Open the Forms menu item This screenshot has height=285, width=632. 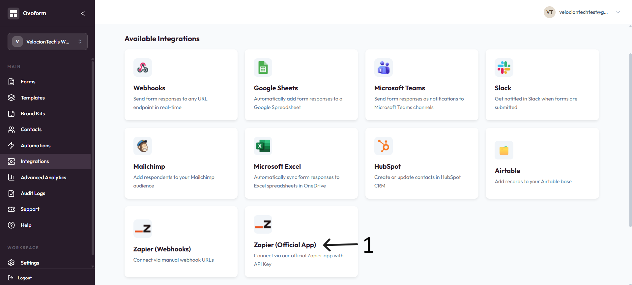[x=28, y=82]
